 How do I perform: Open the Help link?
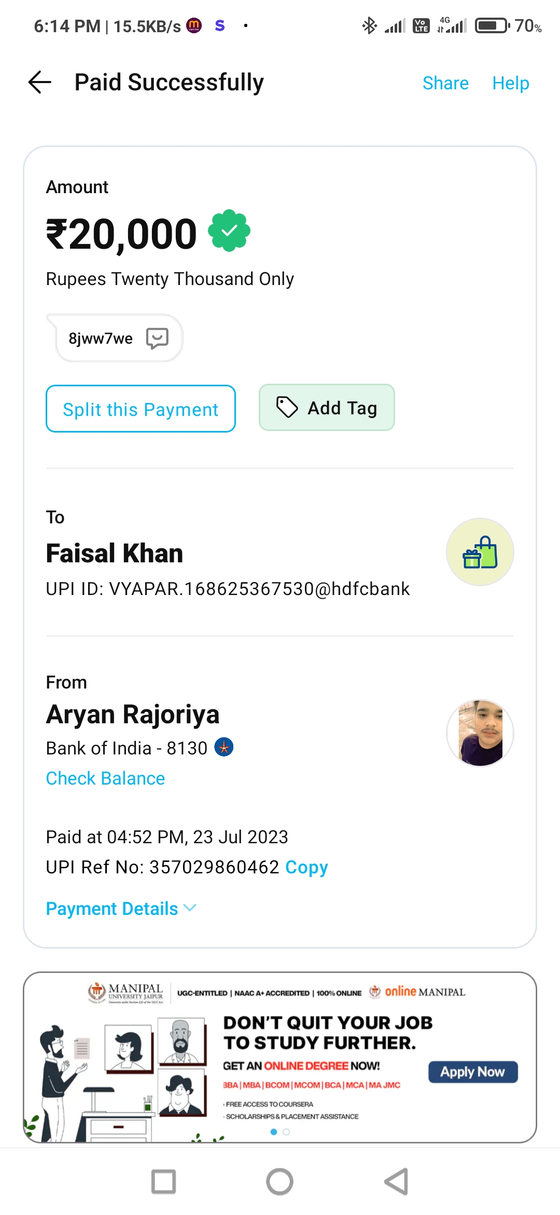(x=510, y=83)
